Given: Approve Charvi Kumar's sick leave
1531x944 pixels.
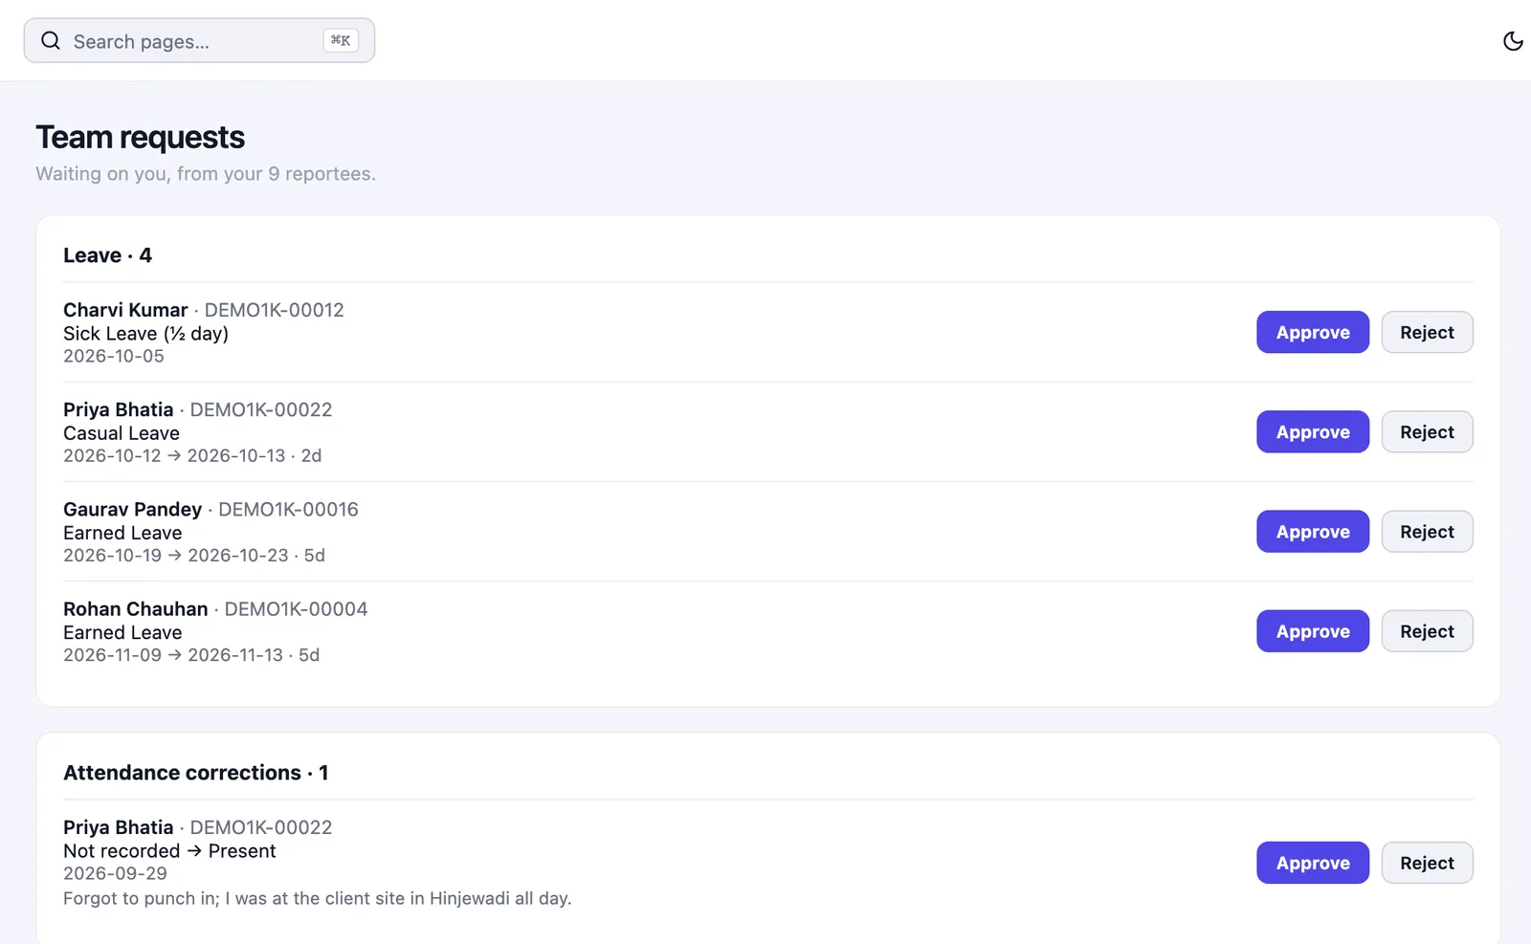Looking at the screenshot, I should click(1313, 332).
